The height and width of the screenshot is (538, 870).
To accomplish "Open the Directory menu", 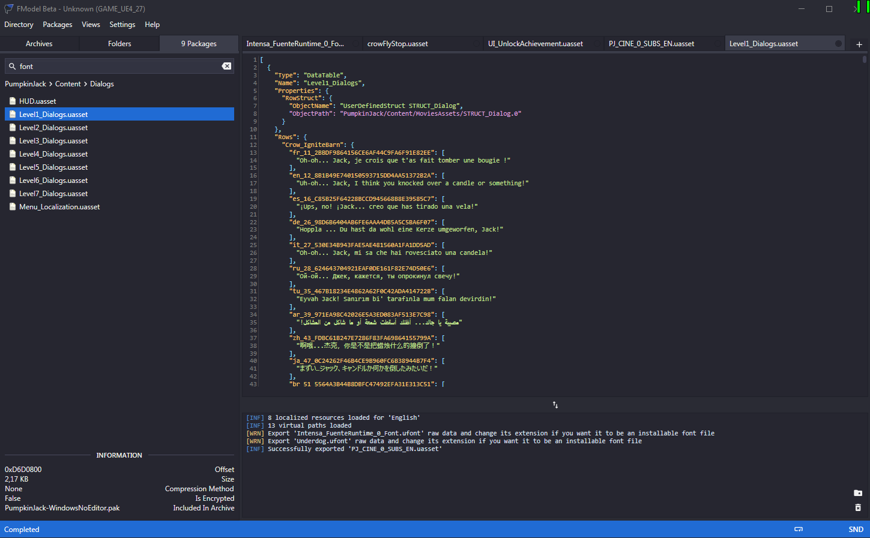I will click(x=19, y=25).
